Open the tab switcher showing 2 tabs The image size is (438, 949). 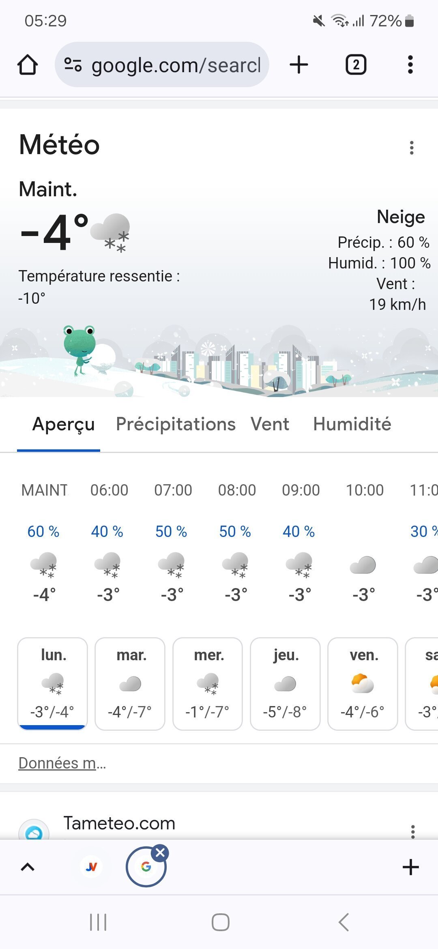click(356, 65)
